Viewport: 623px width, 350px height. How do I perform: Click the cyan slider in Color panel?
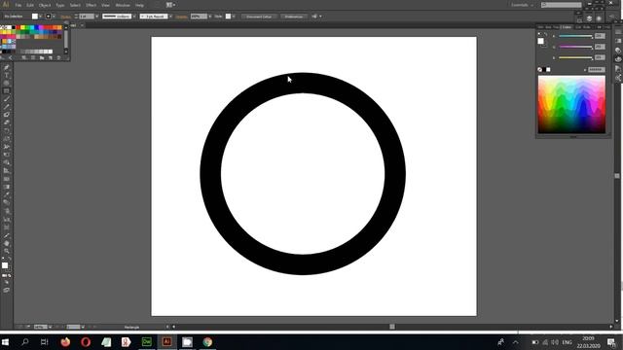tap(575, 36)
